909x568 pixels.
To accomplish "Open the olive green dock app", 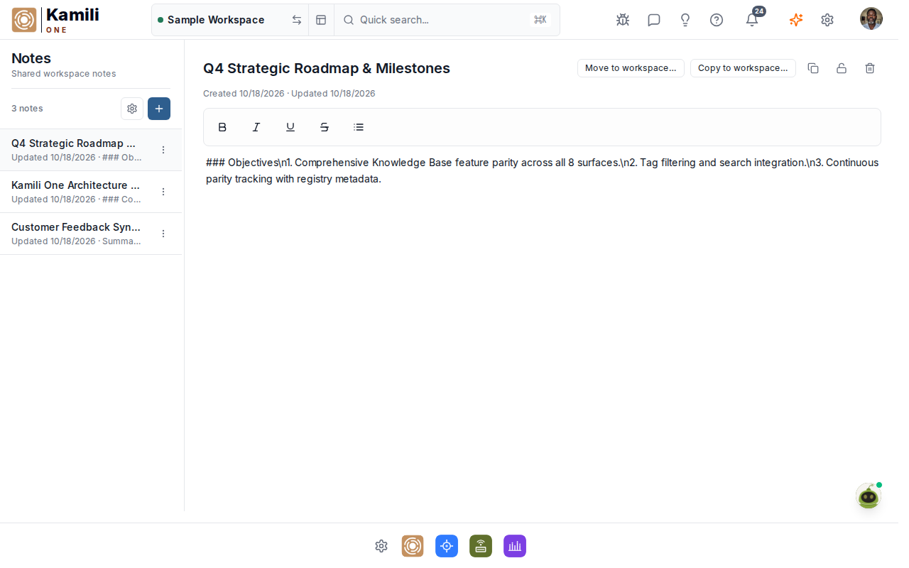I will click(x=481, y=546).
